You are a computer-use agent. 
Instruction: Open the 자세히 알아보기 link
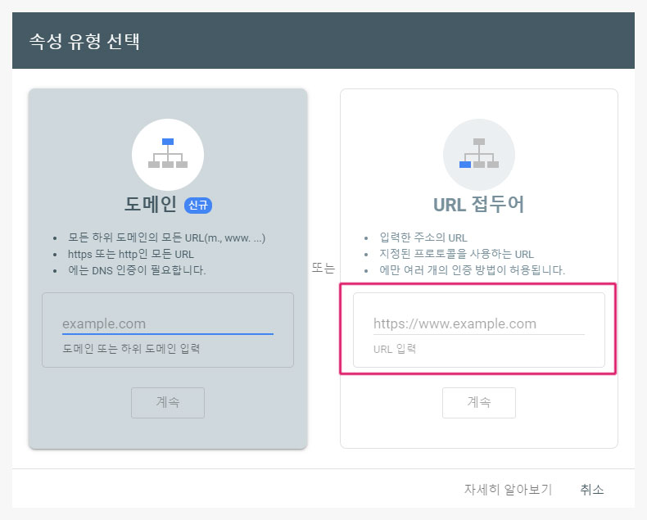pos(508,490)
